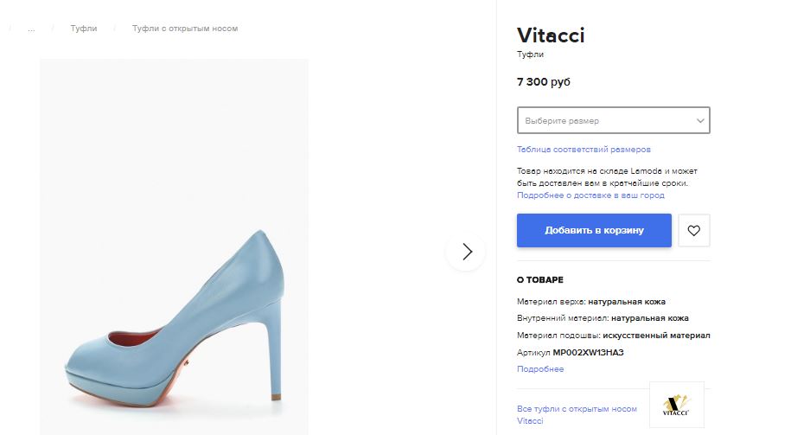Viewport: 810px width, 435px height.
Task: Expand collapsed breadcrumb ellipsis
Action: (31, 29)
